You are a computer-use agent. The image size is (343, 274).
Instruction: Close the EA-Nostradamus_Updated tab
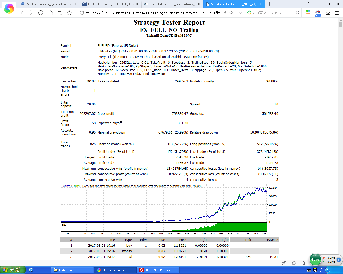click(x=75, y=4)
